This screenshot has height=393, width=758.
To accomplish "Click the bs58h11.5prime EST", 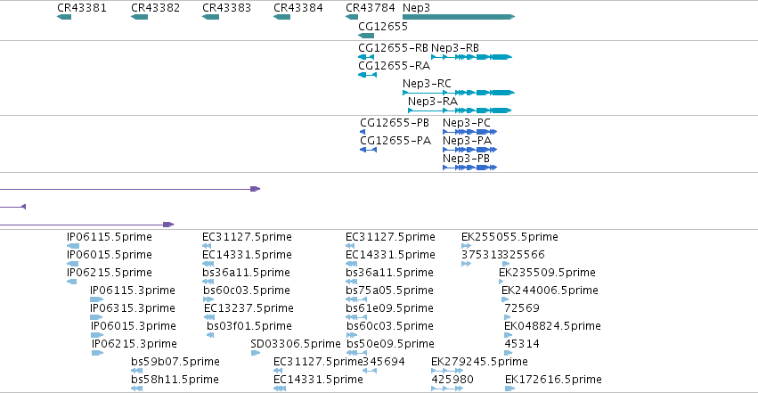I will coord(137,389).
